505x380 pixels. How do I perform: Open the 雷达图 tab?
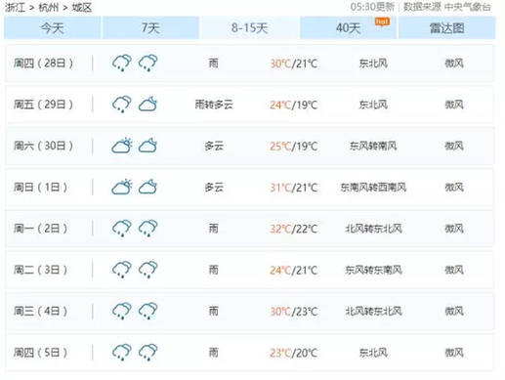coord(446,27)
